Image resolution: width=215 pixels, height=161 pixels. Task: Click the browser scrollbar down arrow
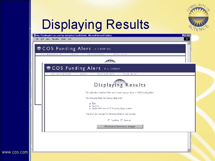click(189, 150)
